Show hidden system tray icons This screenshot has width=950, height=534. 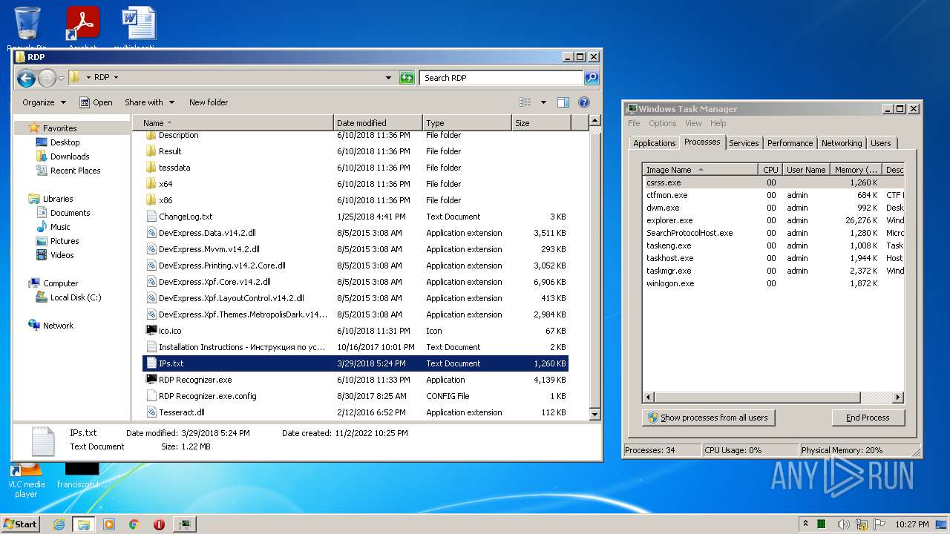805,524
